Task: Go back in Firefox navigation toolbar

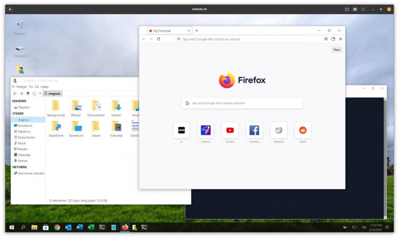Action: click(144, 39)
